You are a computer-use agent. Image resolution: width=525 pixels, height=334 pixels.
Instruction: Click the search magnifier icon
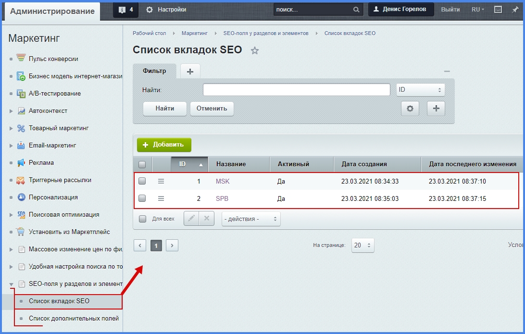[356, 10]
